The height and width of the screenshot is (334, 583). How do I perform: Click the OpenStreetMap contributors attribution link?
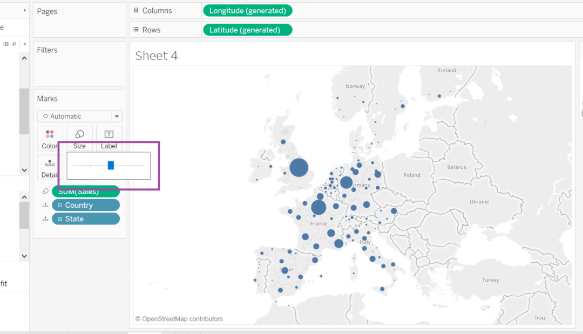tap(179, 319)
